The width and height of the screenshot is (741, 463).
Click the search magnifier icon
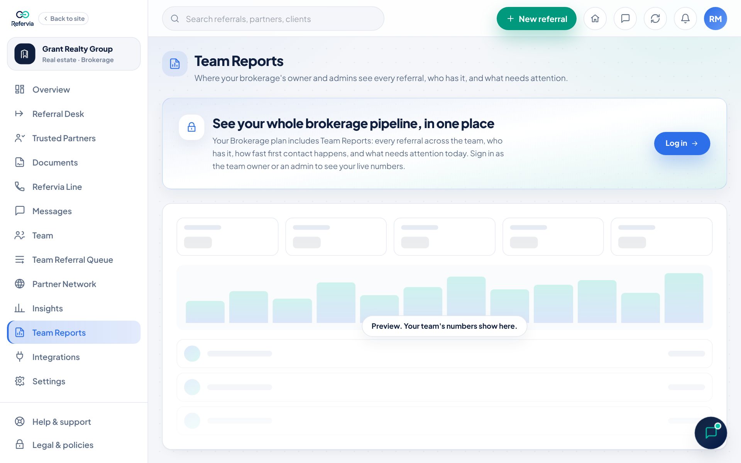point(175,19)
